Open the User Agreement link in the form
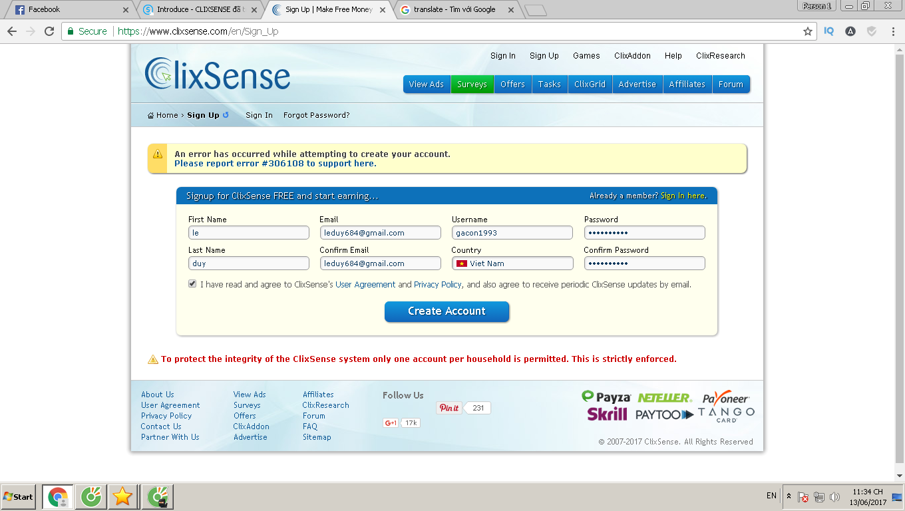Viewport: 905px width, 511px height. (365, 285)
